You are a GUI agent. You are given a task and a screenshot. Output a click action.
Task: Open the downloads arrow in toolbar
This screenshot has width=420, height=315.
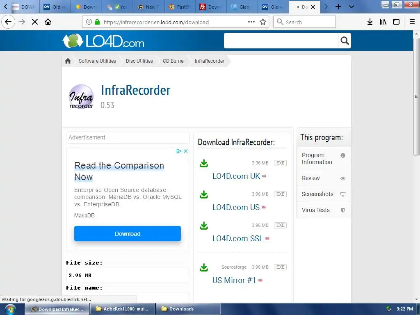[370, 22]
